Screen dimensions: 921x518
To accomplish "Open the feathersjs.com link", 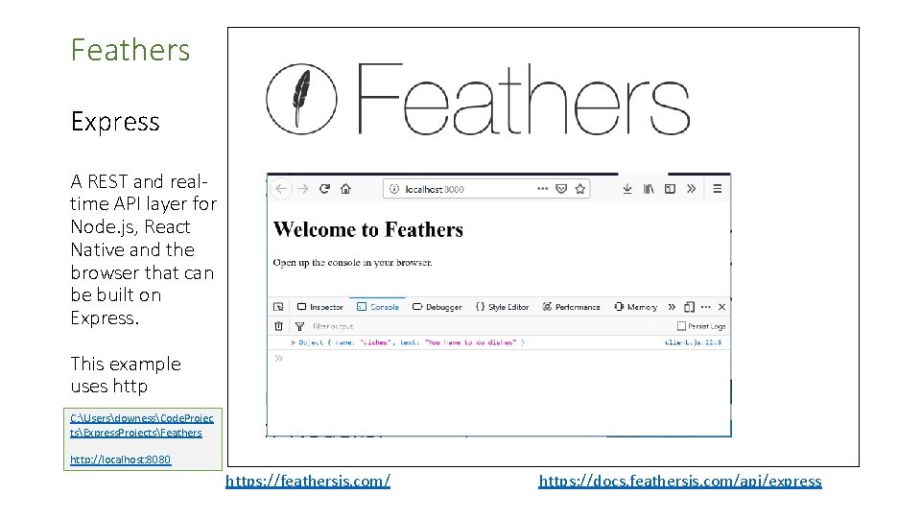I will click(x=308, y=481).
